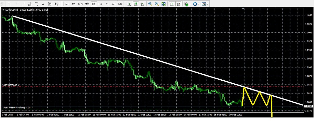Click the 1.1050 price scale label
This screenshot has width=314, height=129.
click(308, 15)
